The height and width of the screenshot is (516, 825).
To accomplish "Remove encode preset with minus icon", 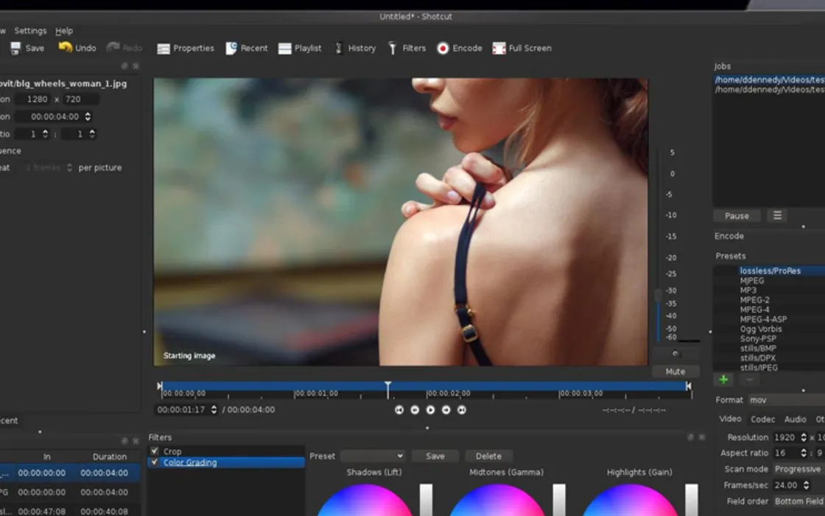I will tap(750, 380).
